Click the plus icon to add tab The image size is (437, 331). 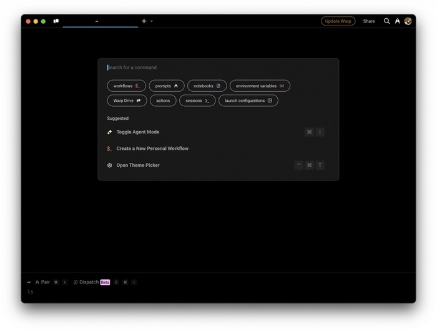(144, 21)
